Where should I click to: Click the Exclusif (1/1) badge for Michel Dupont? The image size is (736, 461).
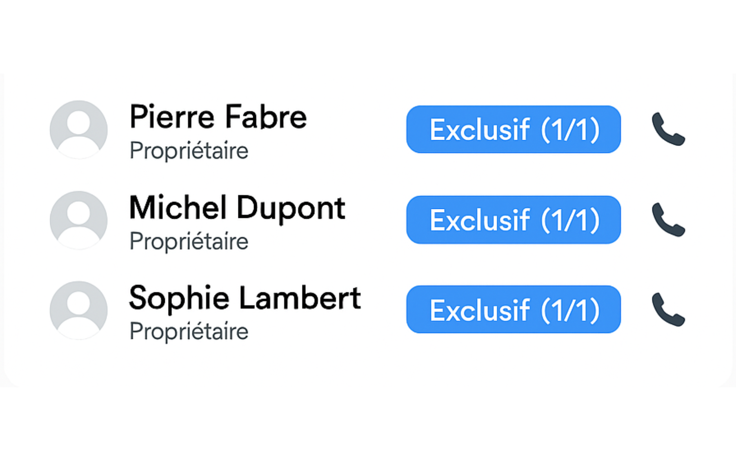513,220
